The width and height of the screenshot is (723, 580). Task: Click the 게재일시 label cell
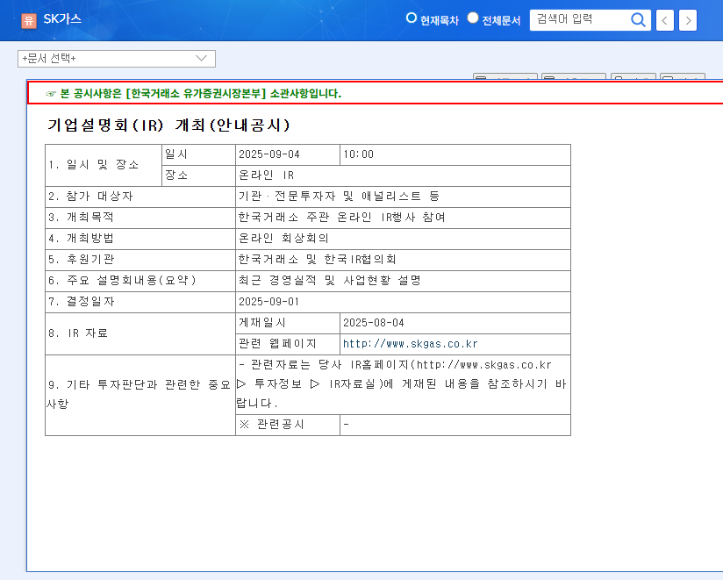pyautogui.click(x=288, y=323)
